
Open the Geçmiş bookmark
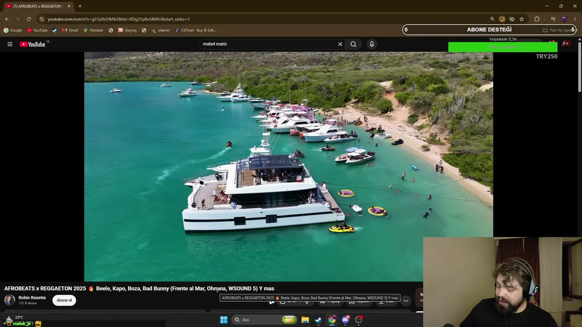point(127,30)
